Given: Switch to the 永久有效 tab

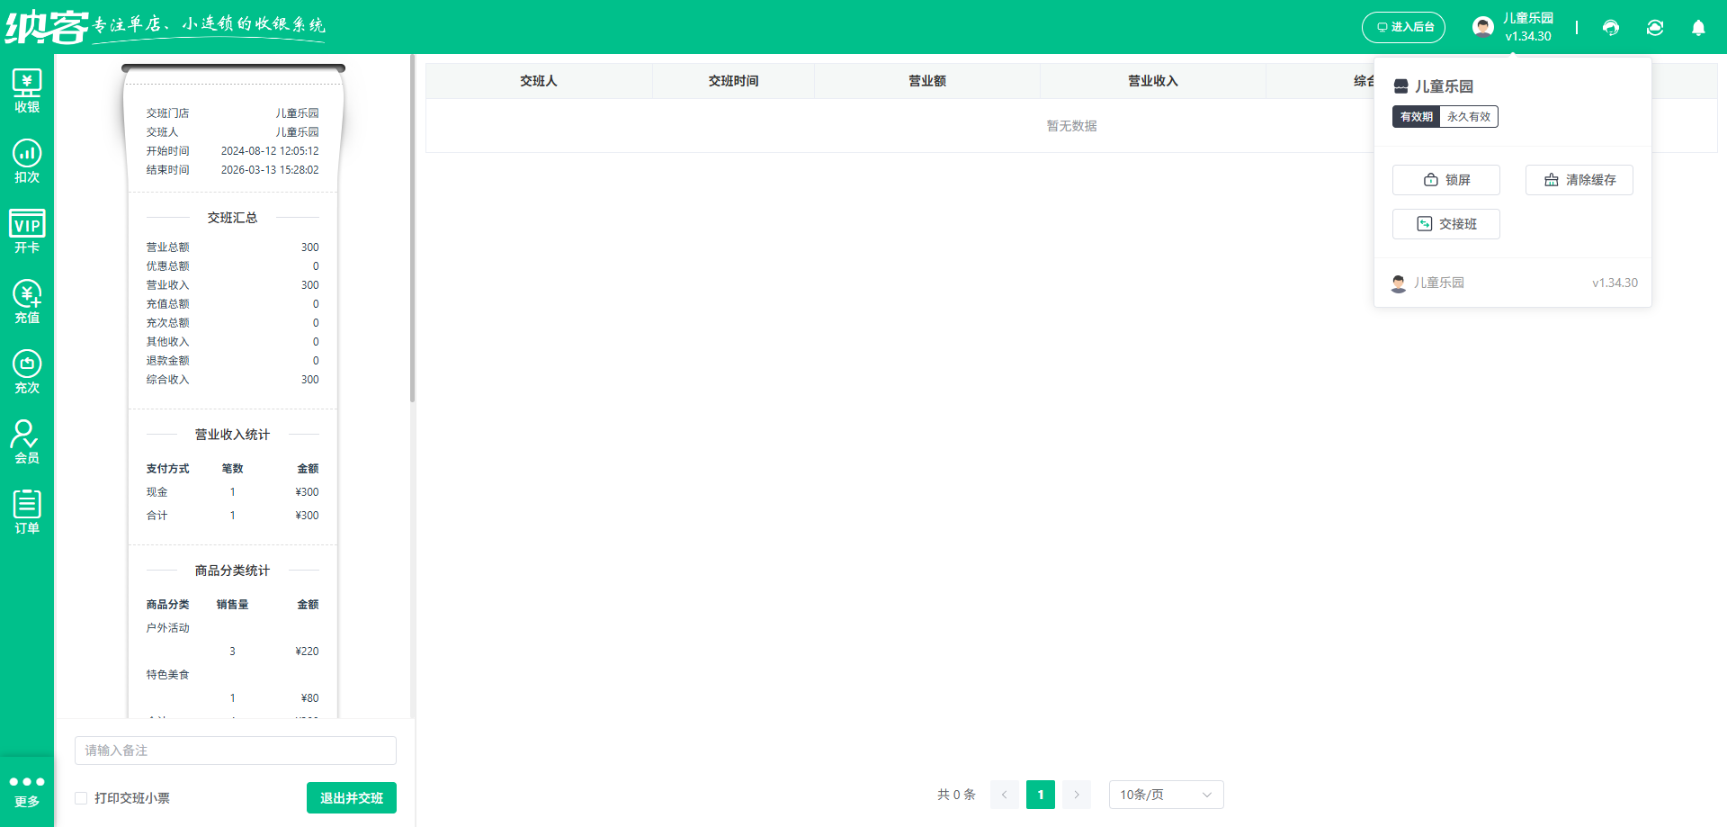Looking at the screenshot, I should click(x=1468, y=116).
